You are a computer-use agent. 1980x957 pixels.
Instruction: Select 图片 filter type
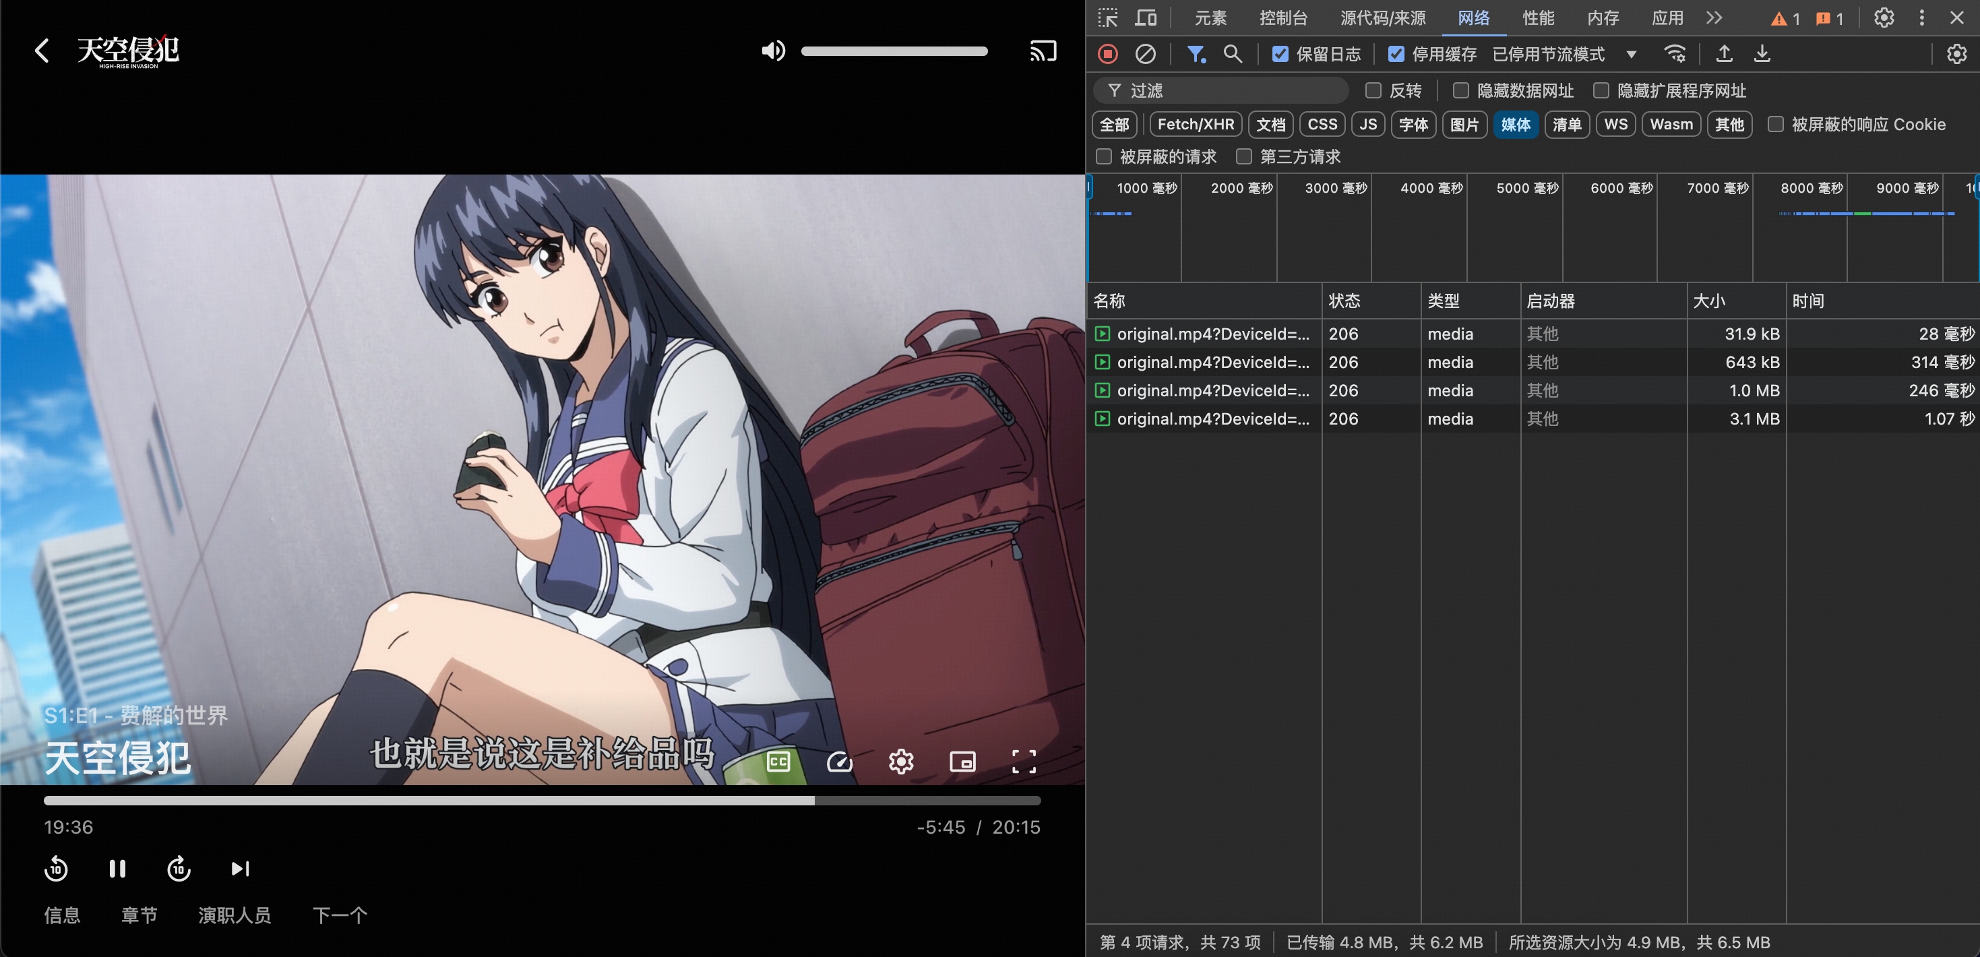(x=1464, y=125)
